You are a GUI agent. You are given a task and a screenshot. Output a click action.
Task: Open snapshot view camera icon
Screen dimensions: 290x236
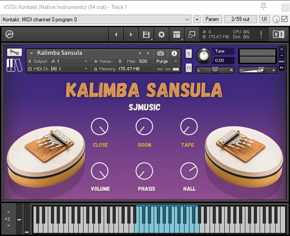pyautogui.click(x=160, y=53)
